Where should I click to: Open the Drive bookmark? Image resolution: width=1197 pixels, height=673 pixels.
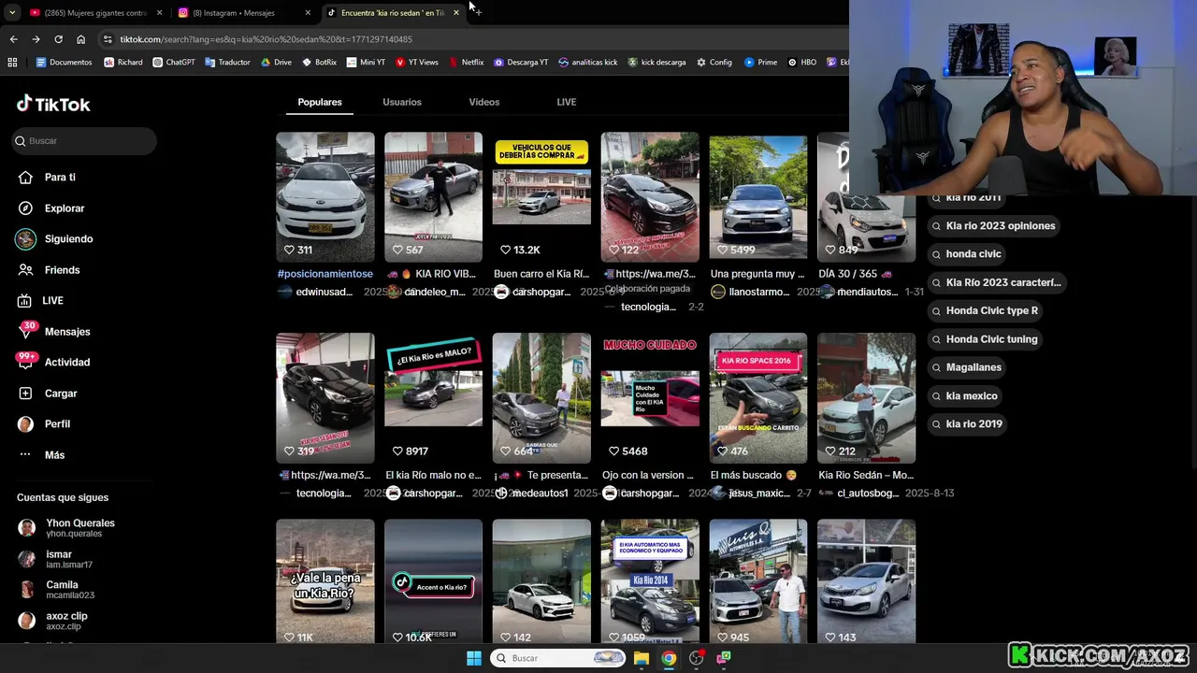(276, 63)
